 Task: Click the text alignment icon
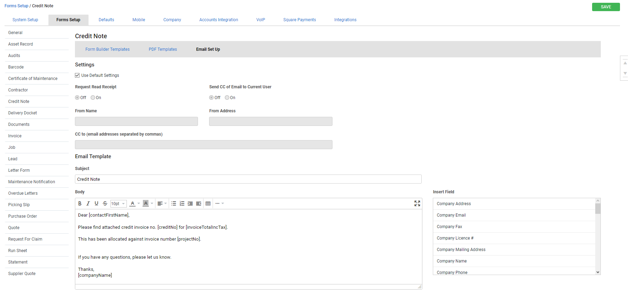tap(160, 203)
